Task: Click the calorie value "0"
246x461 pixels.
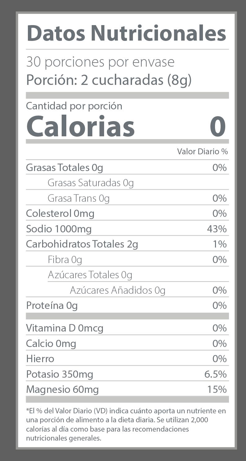Action: point(217,126)
